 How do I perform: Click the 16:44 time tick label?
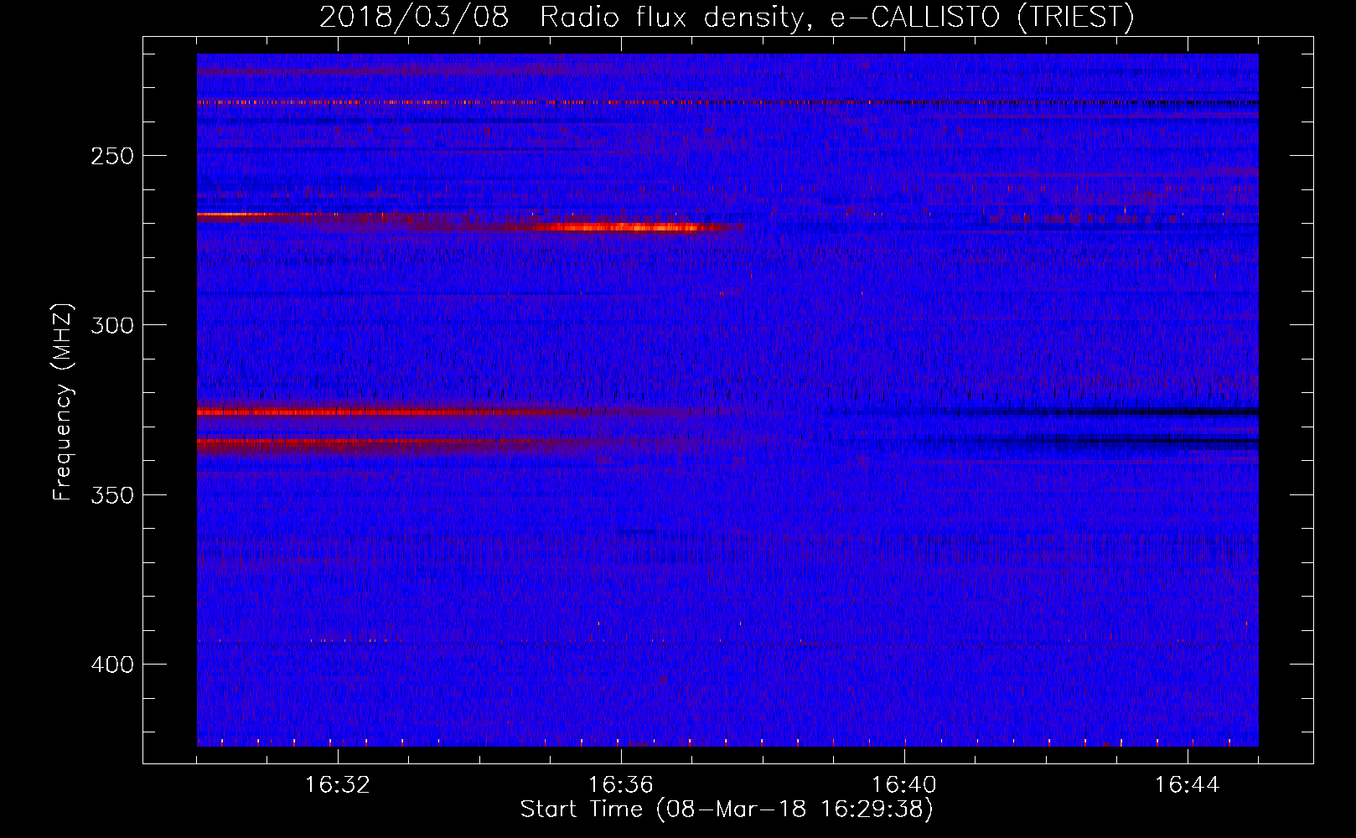pyautogui.click(x=1188, y=785)
